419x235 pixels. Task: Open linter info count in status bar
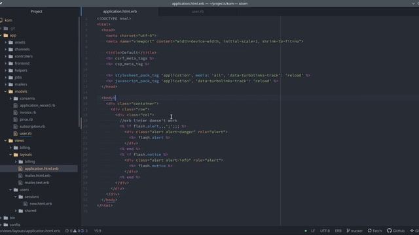[x=84, y=231]
